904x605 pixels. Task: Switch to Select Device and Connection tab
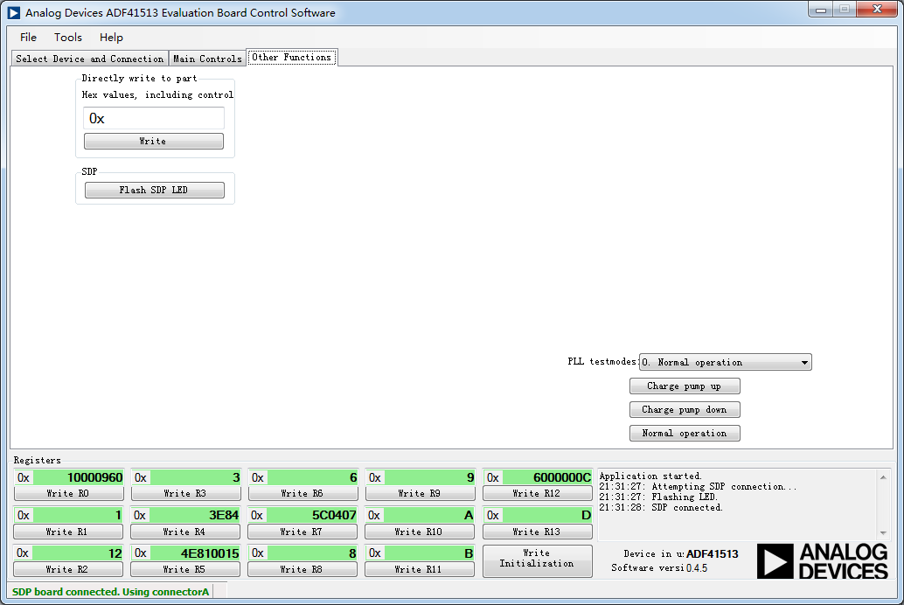coord(88,59)
